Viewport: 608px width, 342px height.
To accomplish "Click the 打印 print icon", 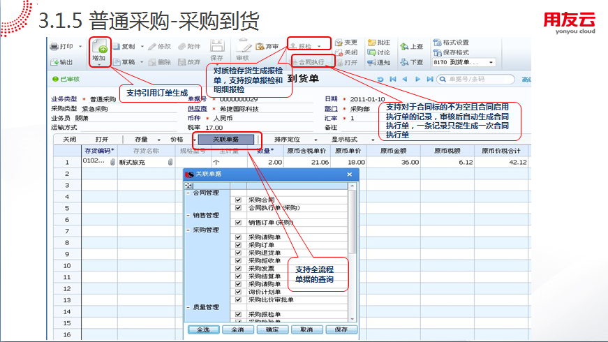I will pos(54,47).
